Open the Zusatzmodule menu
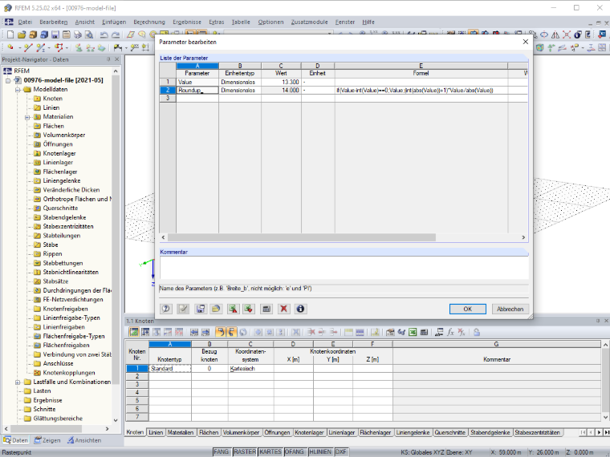 pyautogui.click(x=310, y=22)
